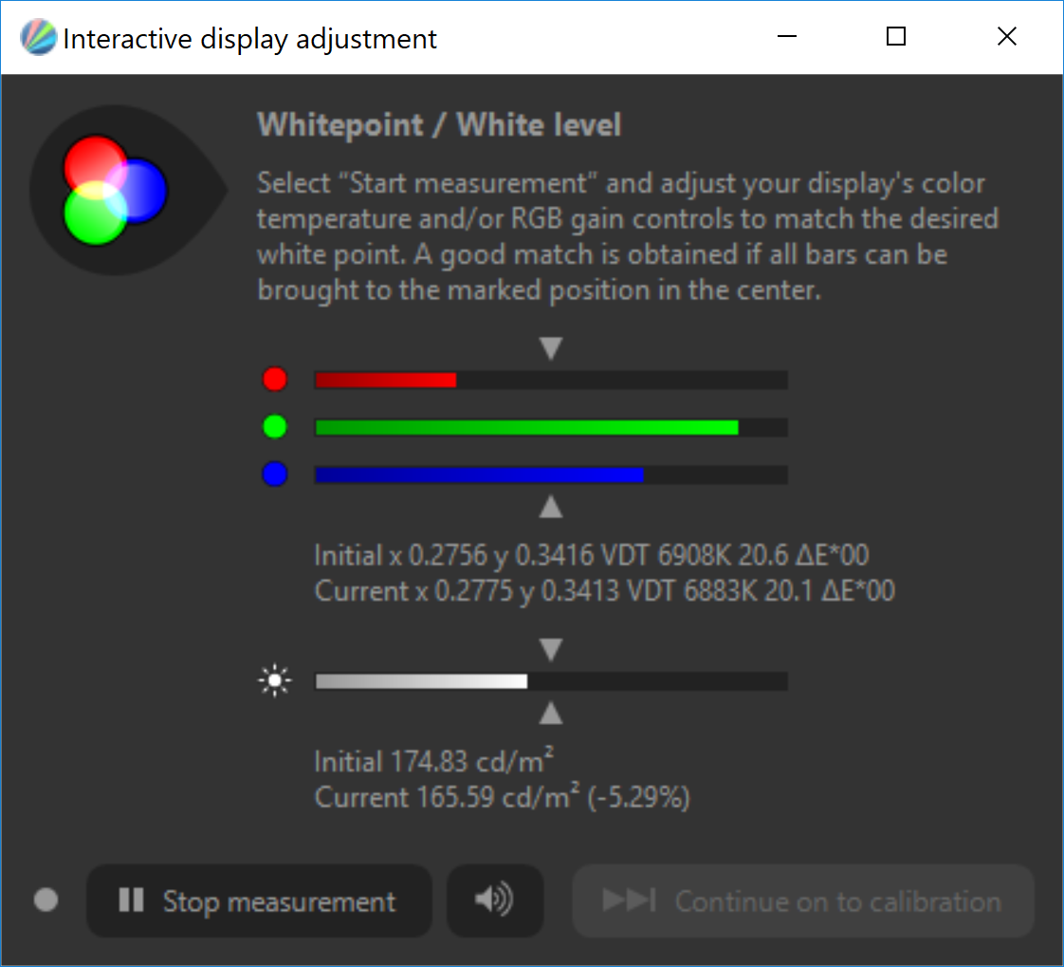Click the down arrow marker above luminance bar

pos(551,650)
